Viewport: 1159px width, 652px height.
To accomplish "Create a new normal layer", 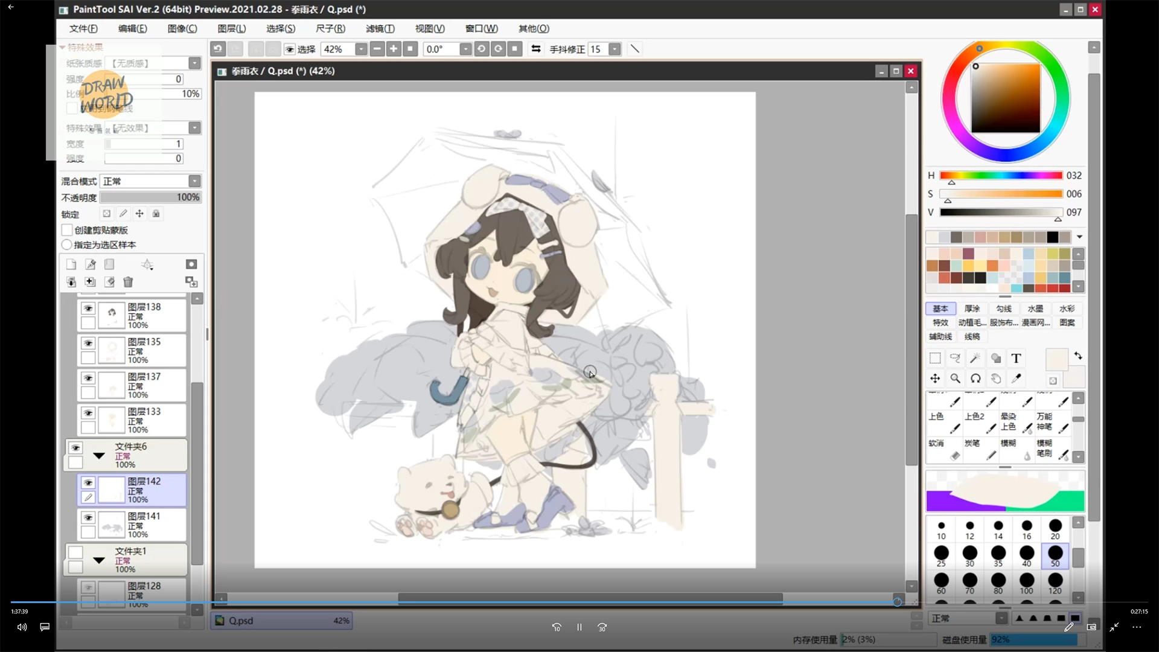I will coord(71,264).
